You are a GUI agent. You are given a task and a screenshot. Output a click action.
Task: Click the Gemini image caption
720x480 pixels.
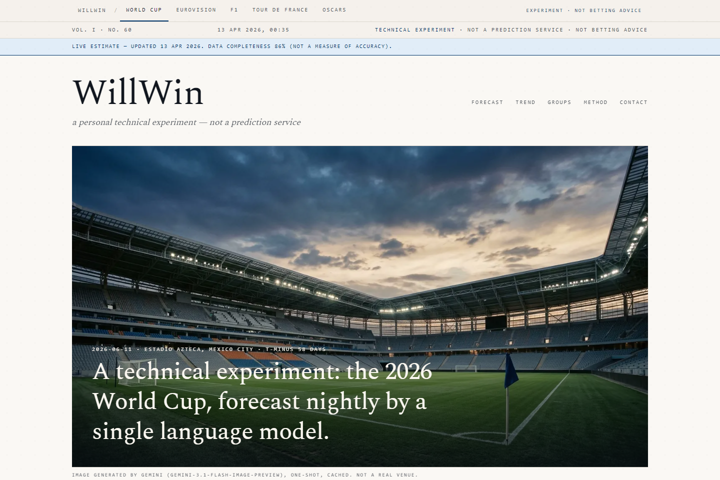coord(244,474)
